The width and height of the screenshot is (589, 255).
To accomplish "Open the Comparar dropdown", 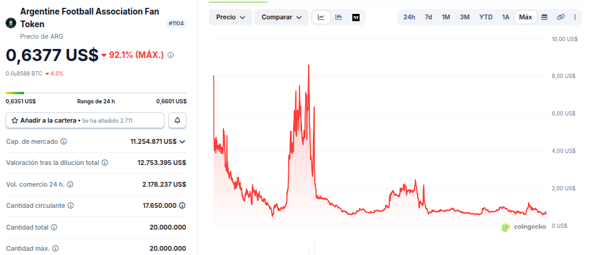I will (x=281, y=18).
